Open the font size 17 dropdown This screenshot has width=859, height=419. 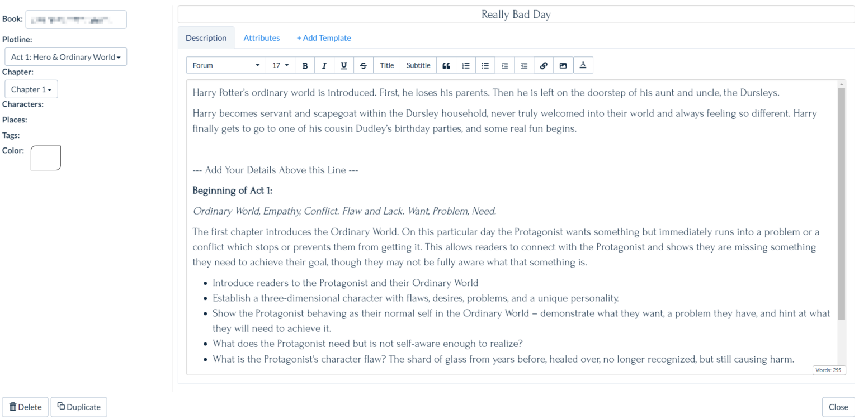[280, 65]
